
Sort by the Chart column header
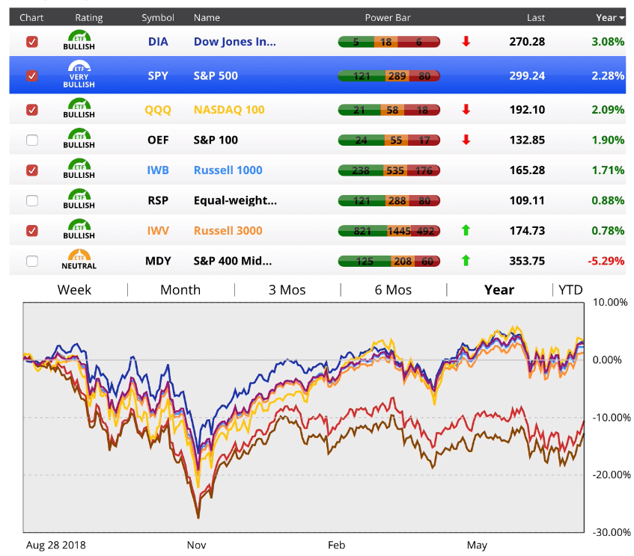pos(31,17)
